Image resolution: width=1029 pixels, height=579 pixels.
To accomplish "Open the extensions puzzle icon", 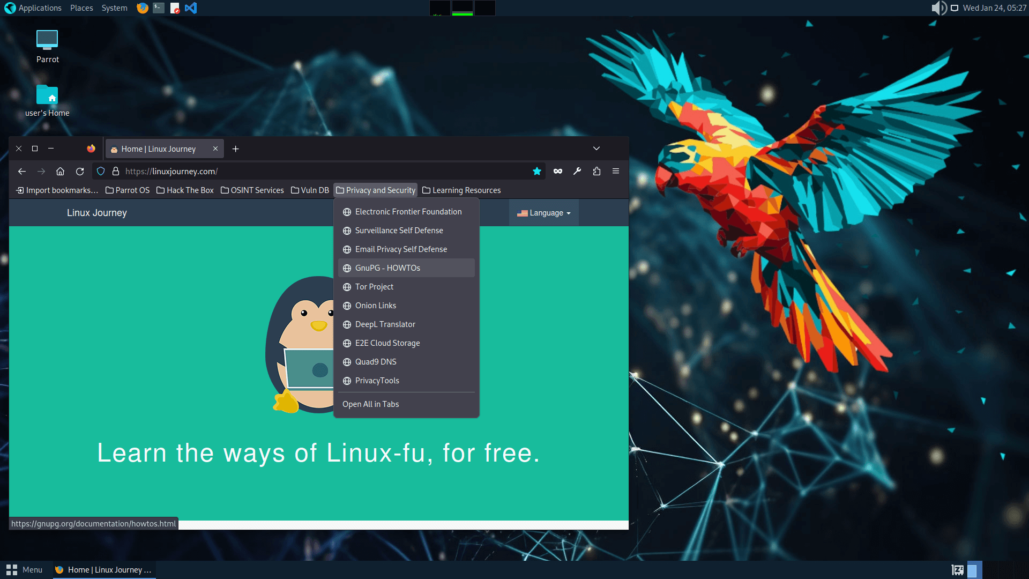I will pos(596,171).
